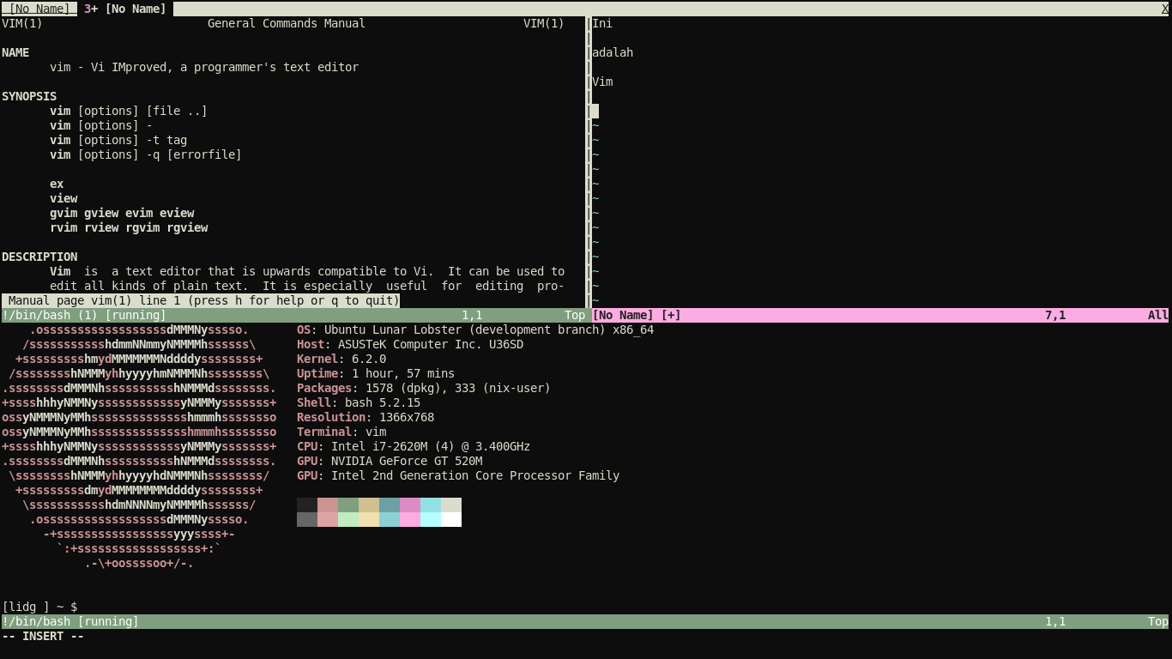The height and width of the screenshot is (659, 1172).
Task: Click the cursor block on the empty line 7
Action: [x=595, y=111]
